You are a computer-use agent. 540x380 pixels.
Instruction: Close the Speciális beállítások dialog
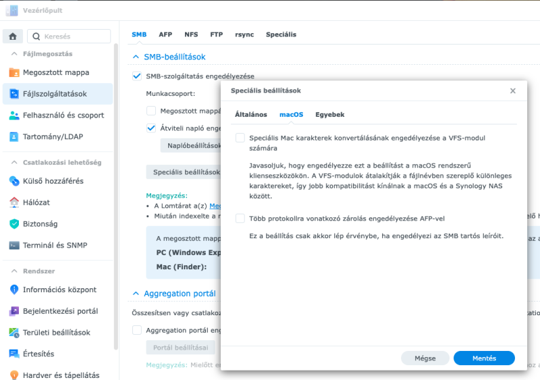tap(513, 90)
